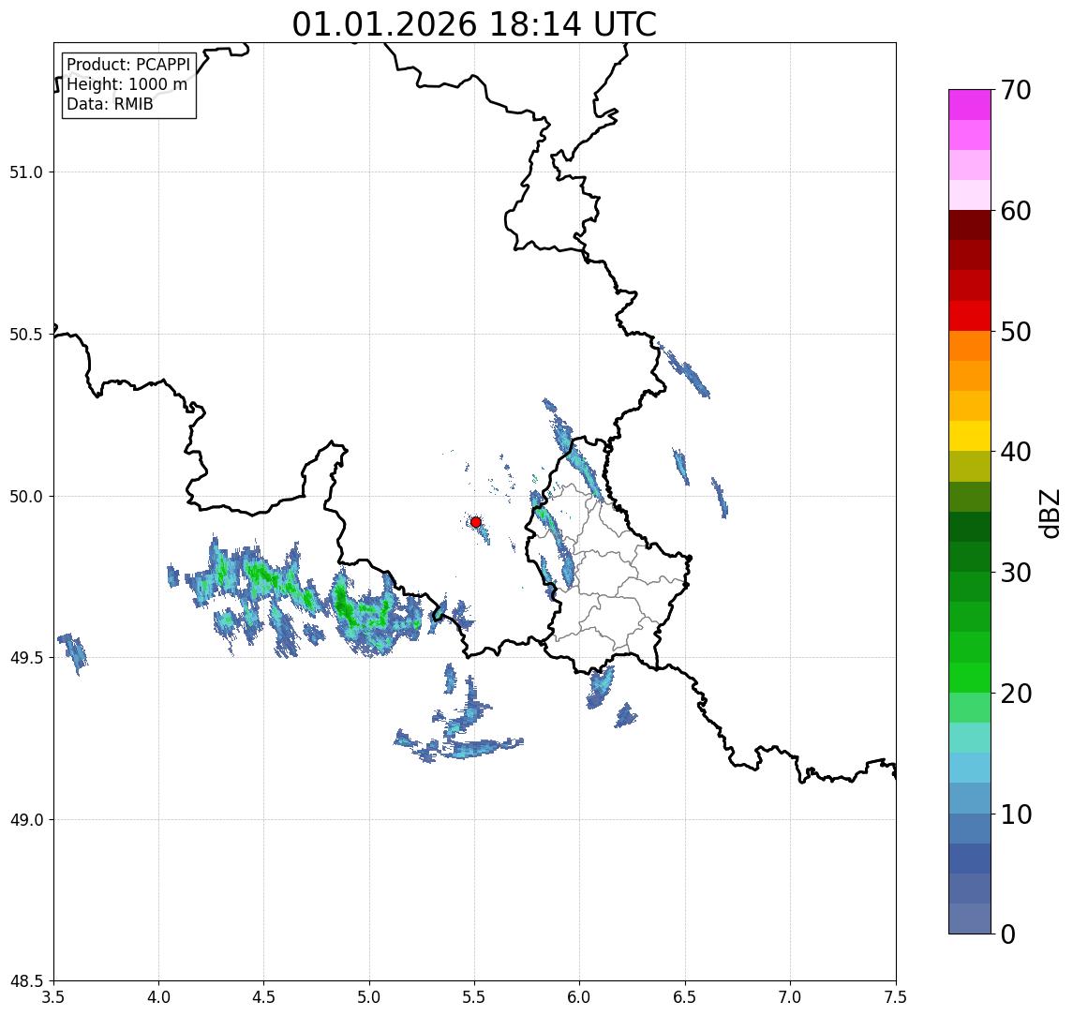The height and width of the screenshot is (1016, 1073).
Task: Click the title '01.01.2026 18:14 UTC'
Action: pos(474,24)
